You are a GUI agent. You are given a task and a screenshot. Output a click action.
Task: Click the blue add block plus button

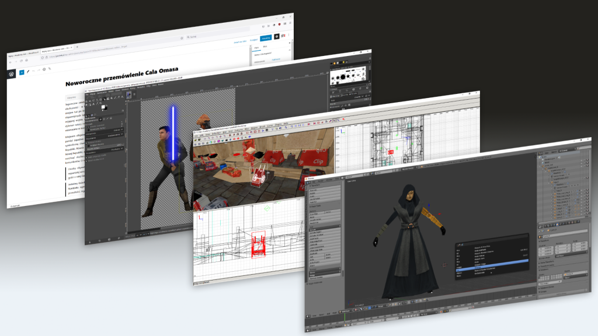(x=22, y=73)
